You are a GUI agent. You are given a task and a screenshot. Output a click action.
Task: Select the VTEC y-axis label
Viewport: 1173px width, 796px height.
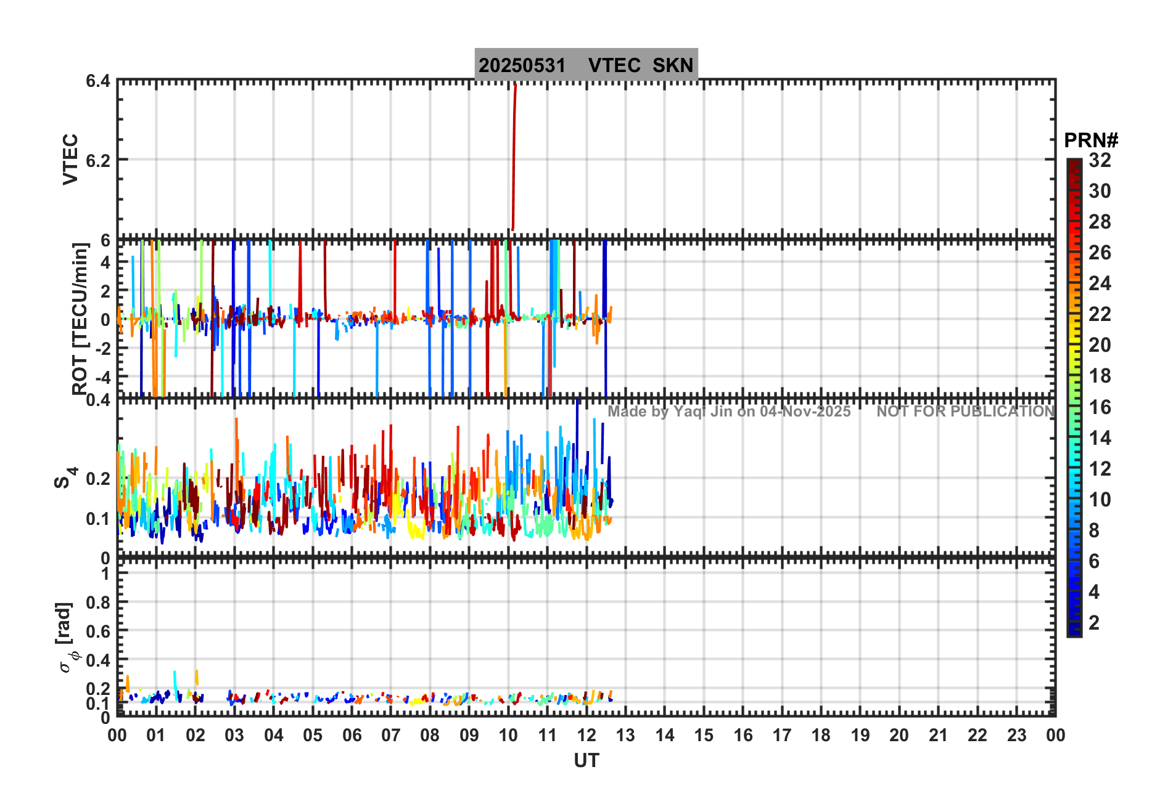point(70,159)
